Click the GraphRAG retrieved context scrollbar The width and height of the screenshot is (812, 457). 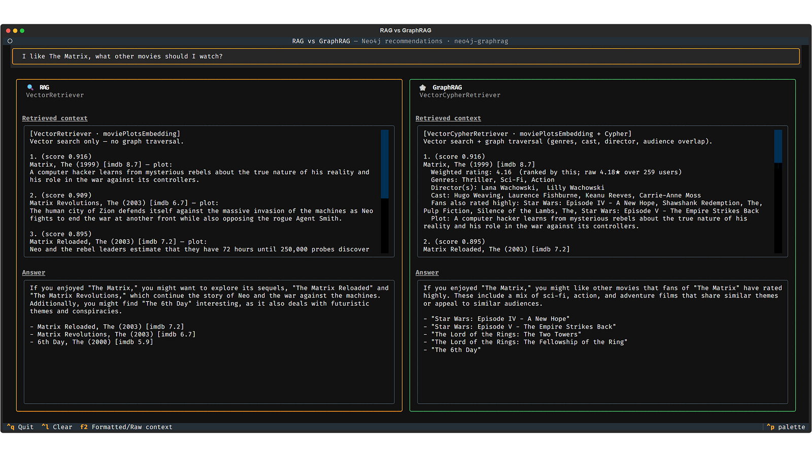[x=778, y=191]
